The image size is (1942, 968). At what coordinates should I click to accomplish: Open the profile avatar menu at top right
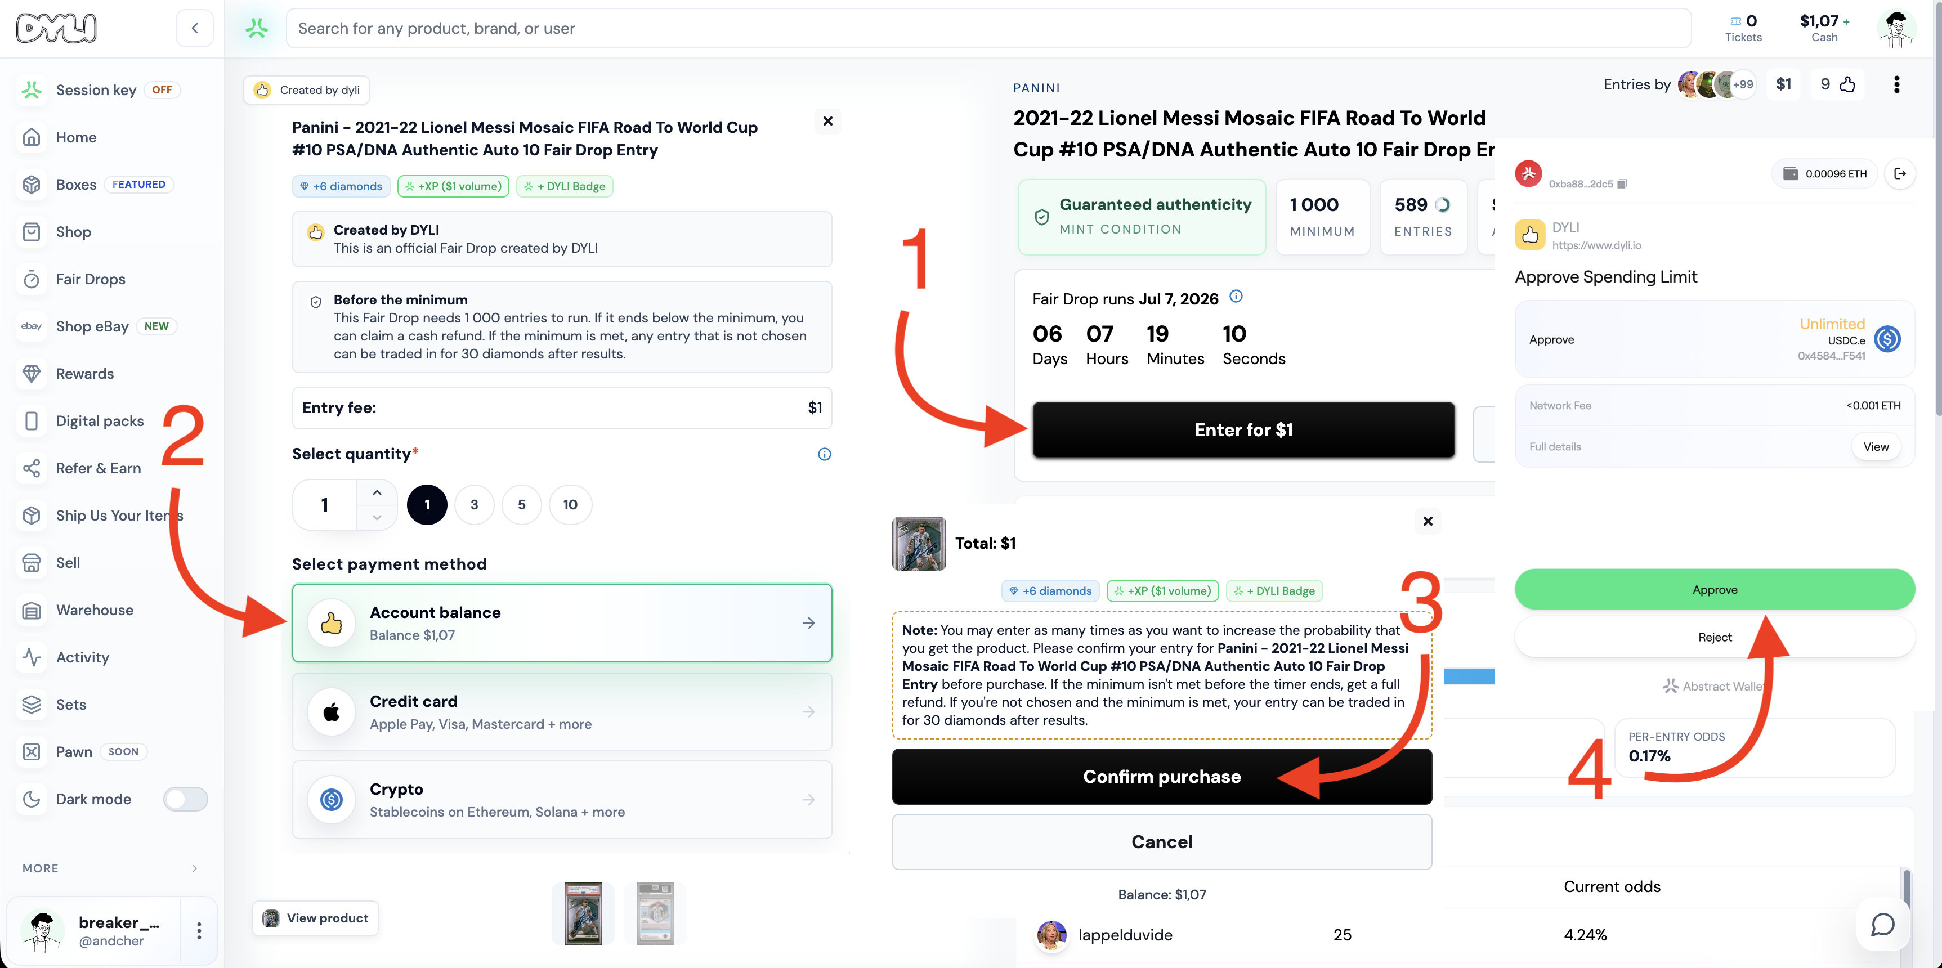pos(1896,29)
